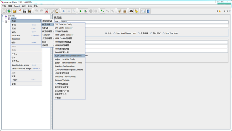Viewport: 232px width, 131px height.
Task: Click the Collapse All minus icon
Action: tap(68, 11)
